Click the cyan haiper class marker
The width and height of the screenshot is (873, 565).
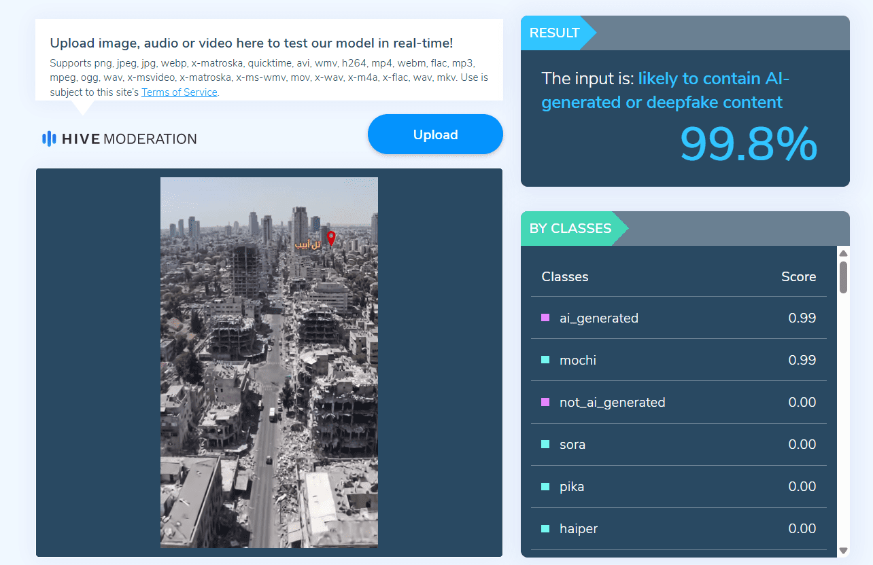click(x=545, y=528)
